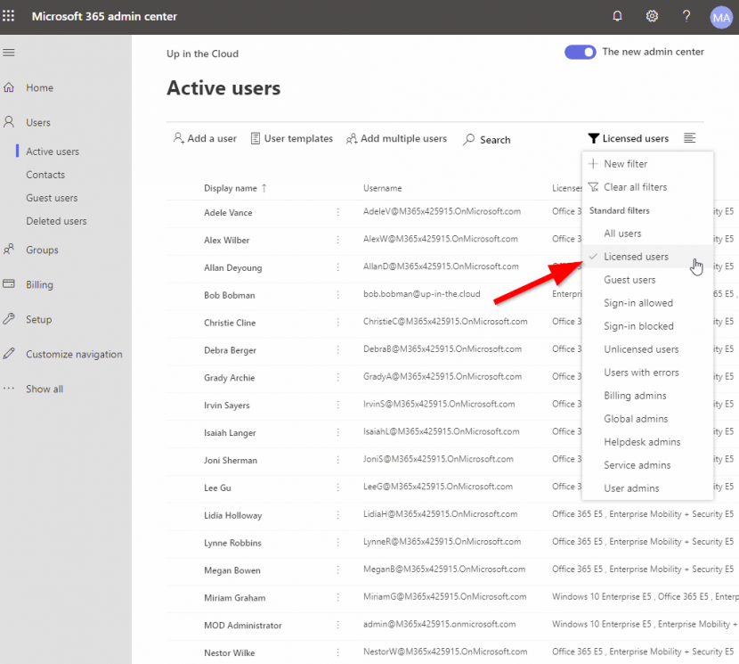Turn off The new admin center toggle

580,52
